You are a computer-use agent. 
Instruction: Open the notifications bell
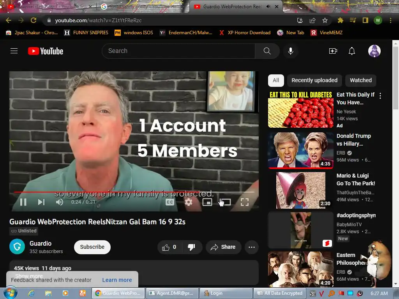pyautogui.click(x=352, y=51)
